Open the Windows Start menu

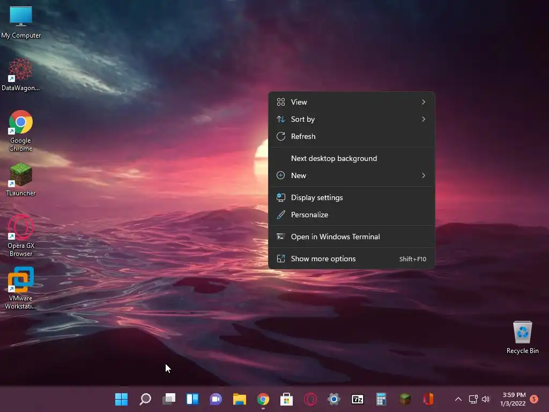[x=122, y=399]
